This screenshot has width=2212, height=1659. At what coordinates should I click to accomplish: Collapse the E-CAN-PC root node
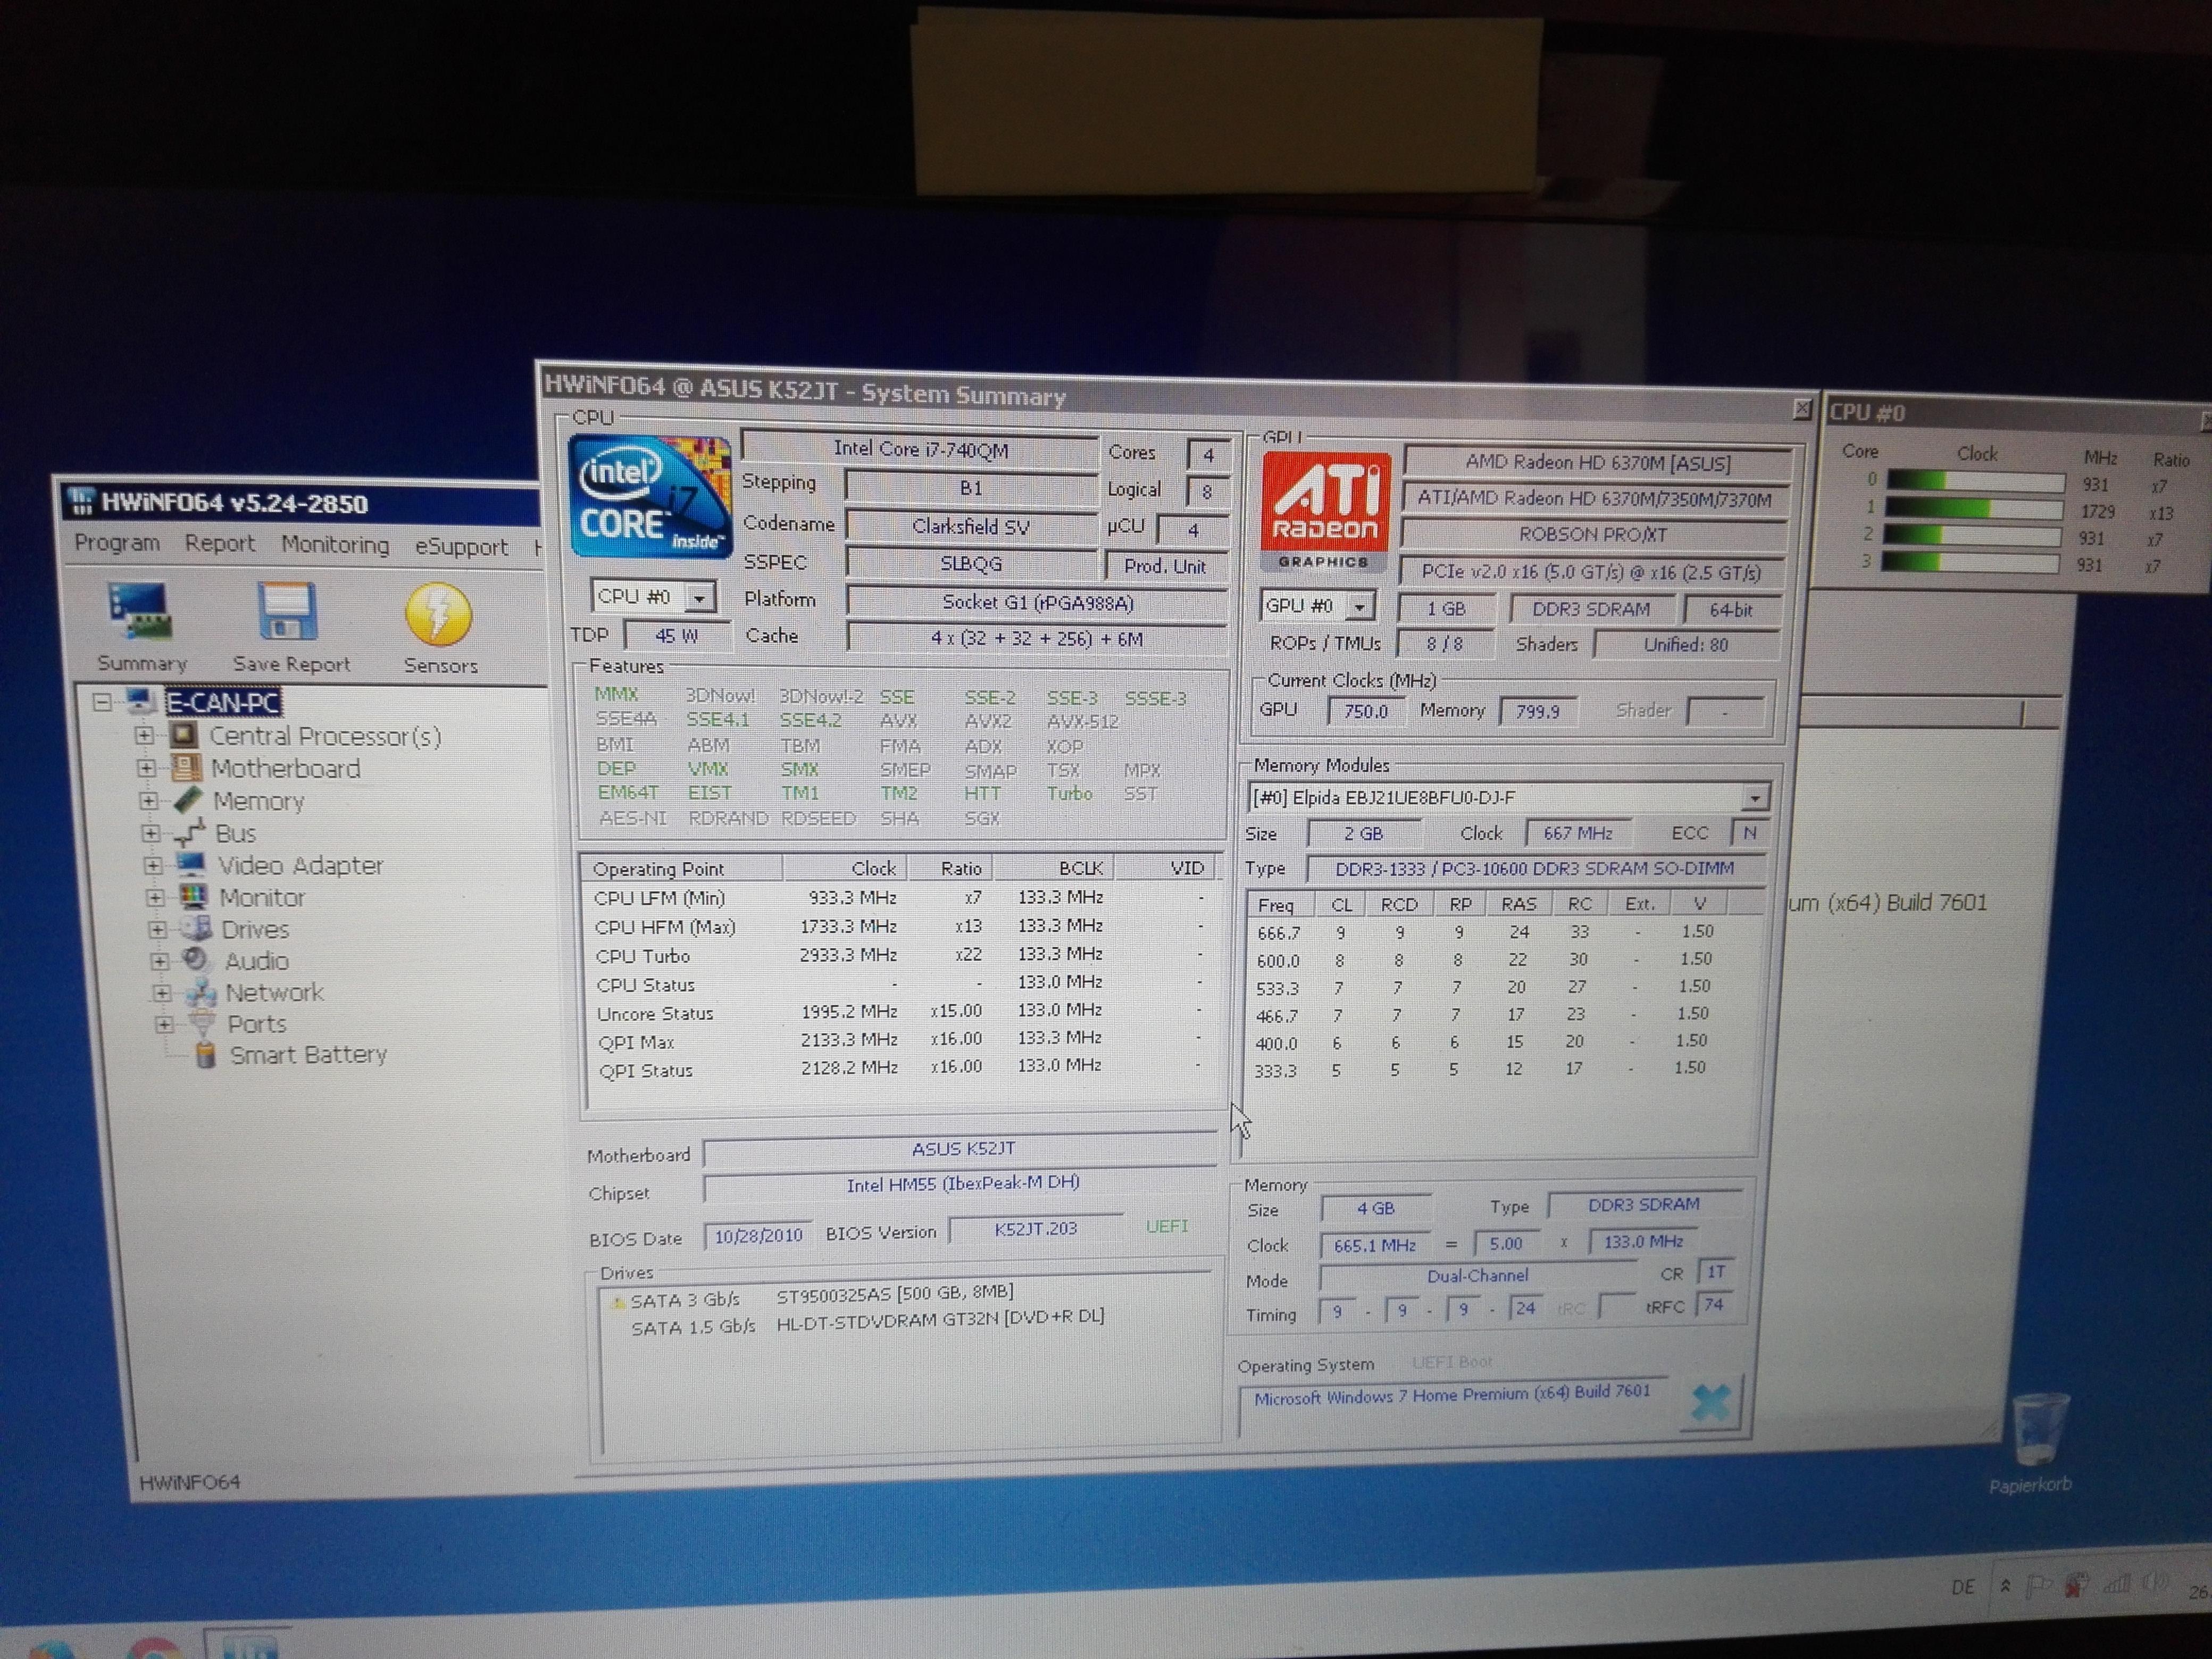[102, 702]
